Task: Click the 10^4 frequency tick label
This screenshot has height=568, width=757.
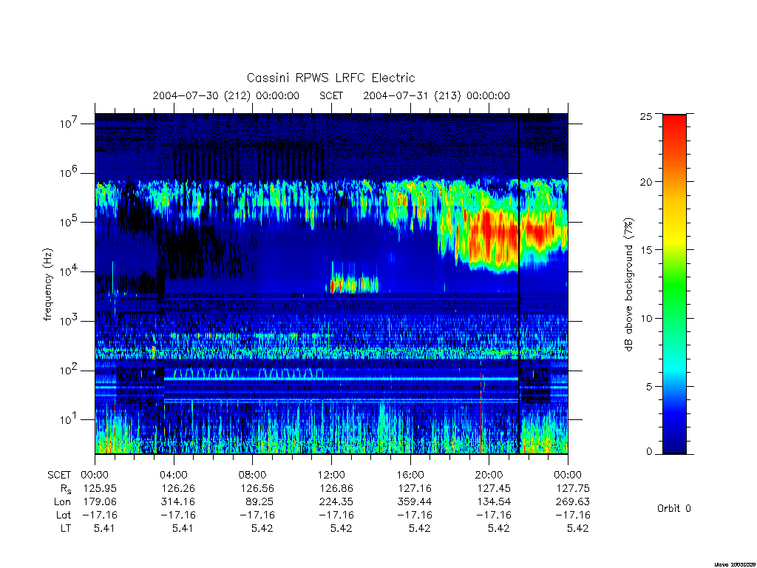Action: [69, 271]
